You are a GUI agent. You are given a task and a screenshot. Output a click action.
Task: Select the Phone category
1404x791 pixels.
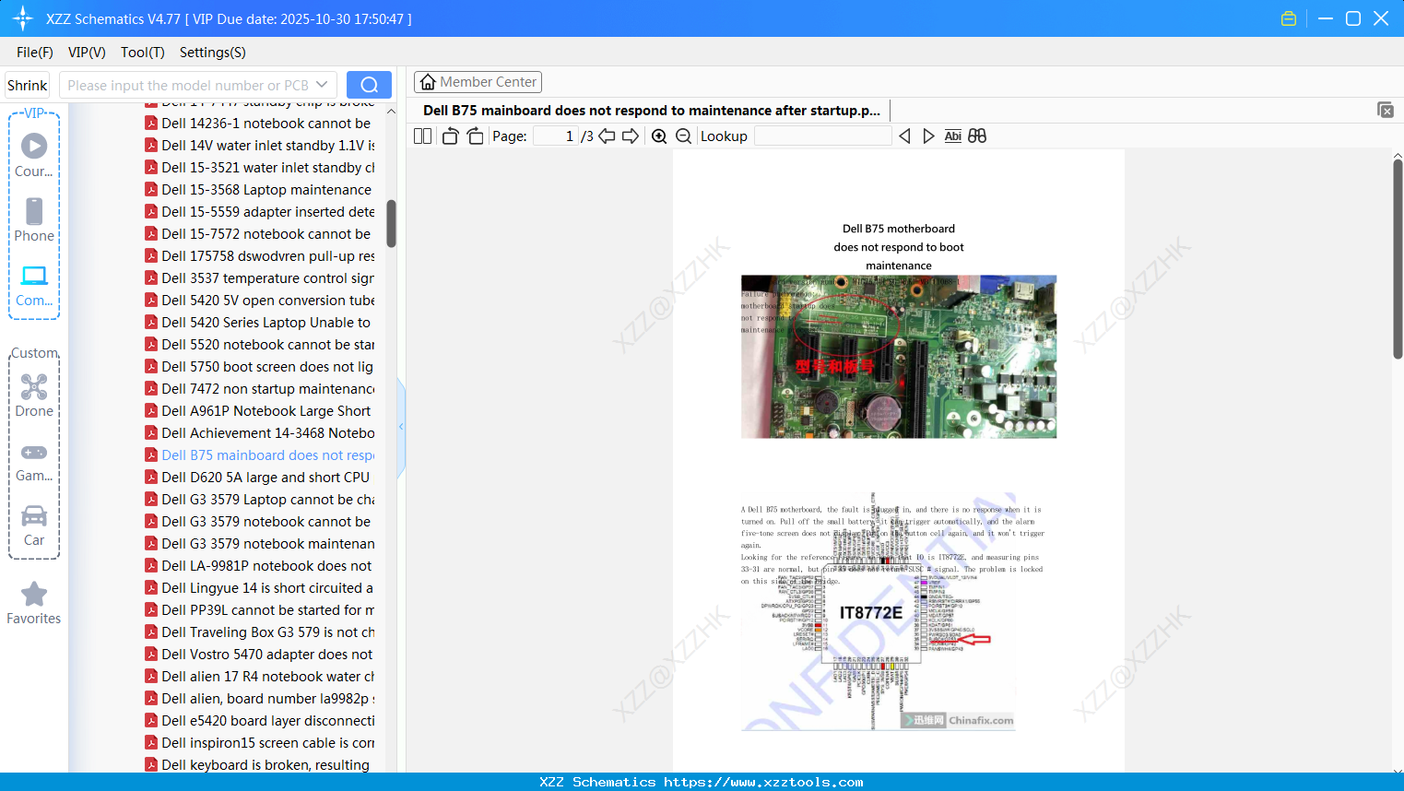[x=34, y=219]
